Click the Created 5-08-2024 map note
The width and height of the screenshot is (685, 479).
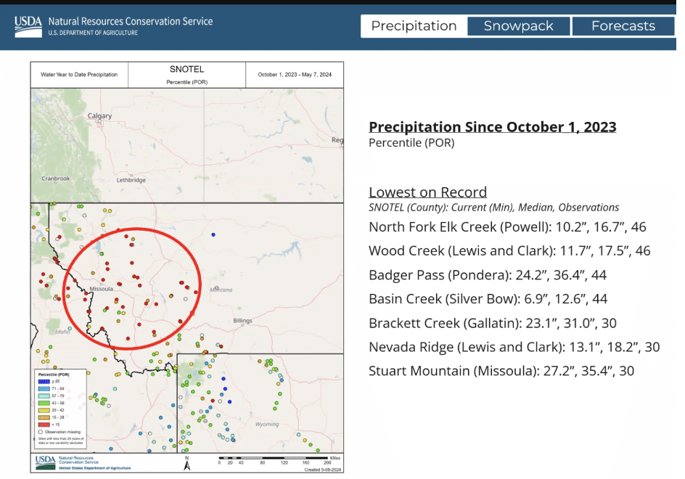pos(322,470)
